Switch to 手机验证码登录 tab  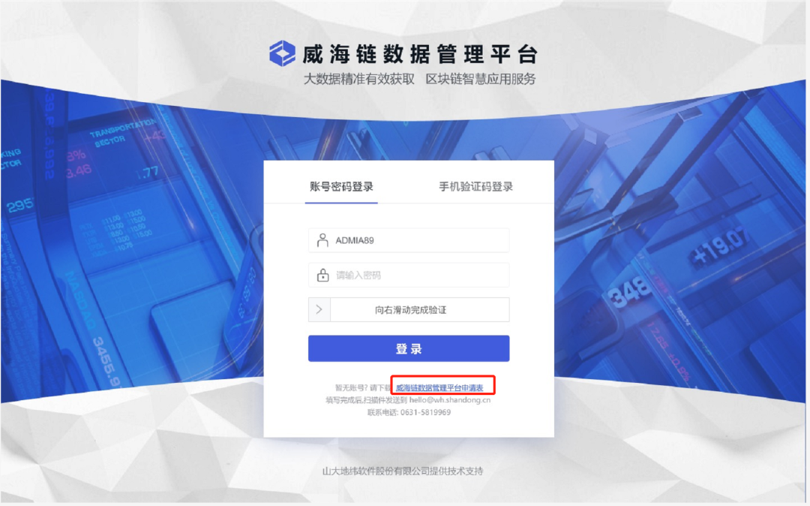pyautogui.click(x=475, y=187)
